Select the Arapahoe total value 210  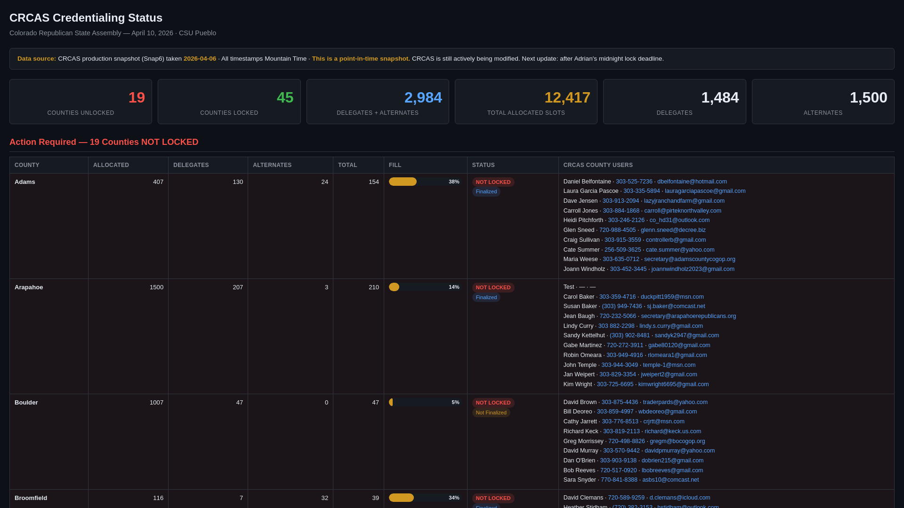click(x=374, y=287)
